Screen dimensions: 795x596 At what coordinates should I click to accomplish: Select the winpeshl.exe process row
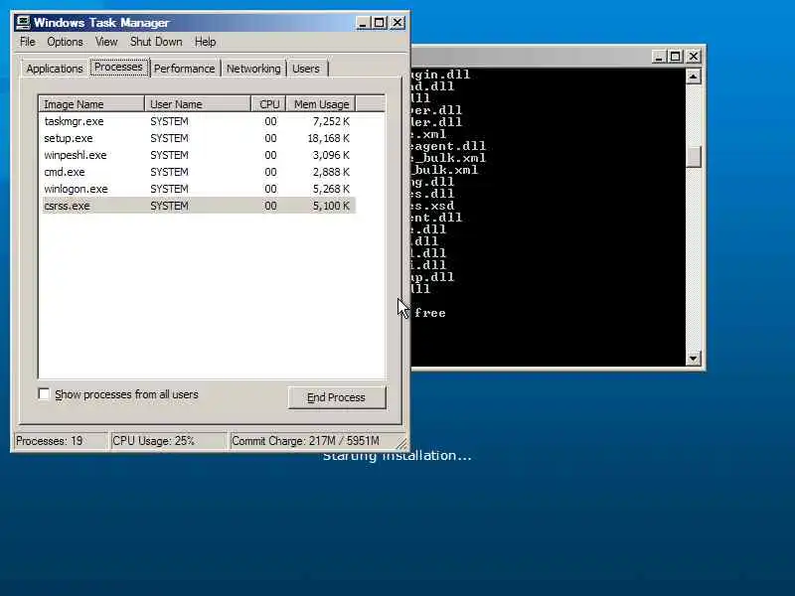pyautogui.click(x=198, y=155)
